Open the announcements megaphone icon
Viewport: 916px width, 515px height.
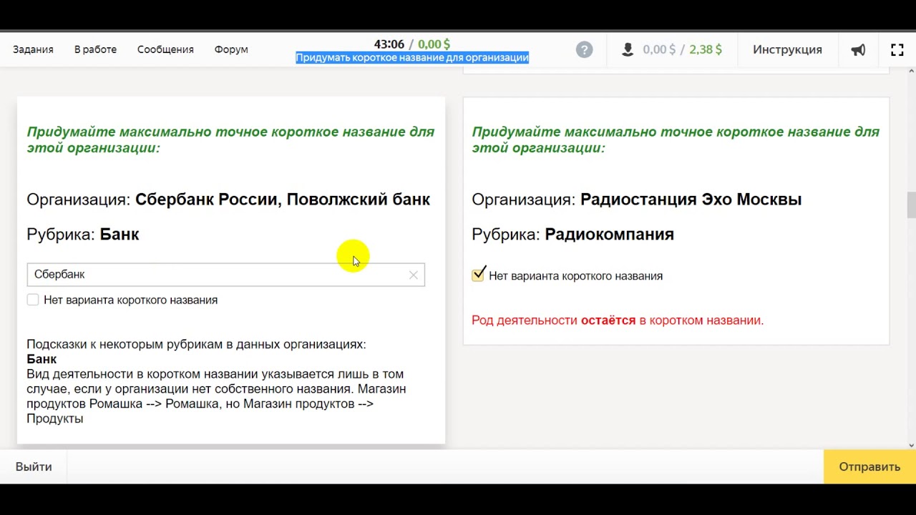858,49
